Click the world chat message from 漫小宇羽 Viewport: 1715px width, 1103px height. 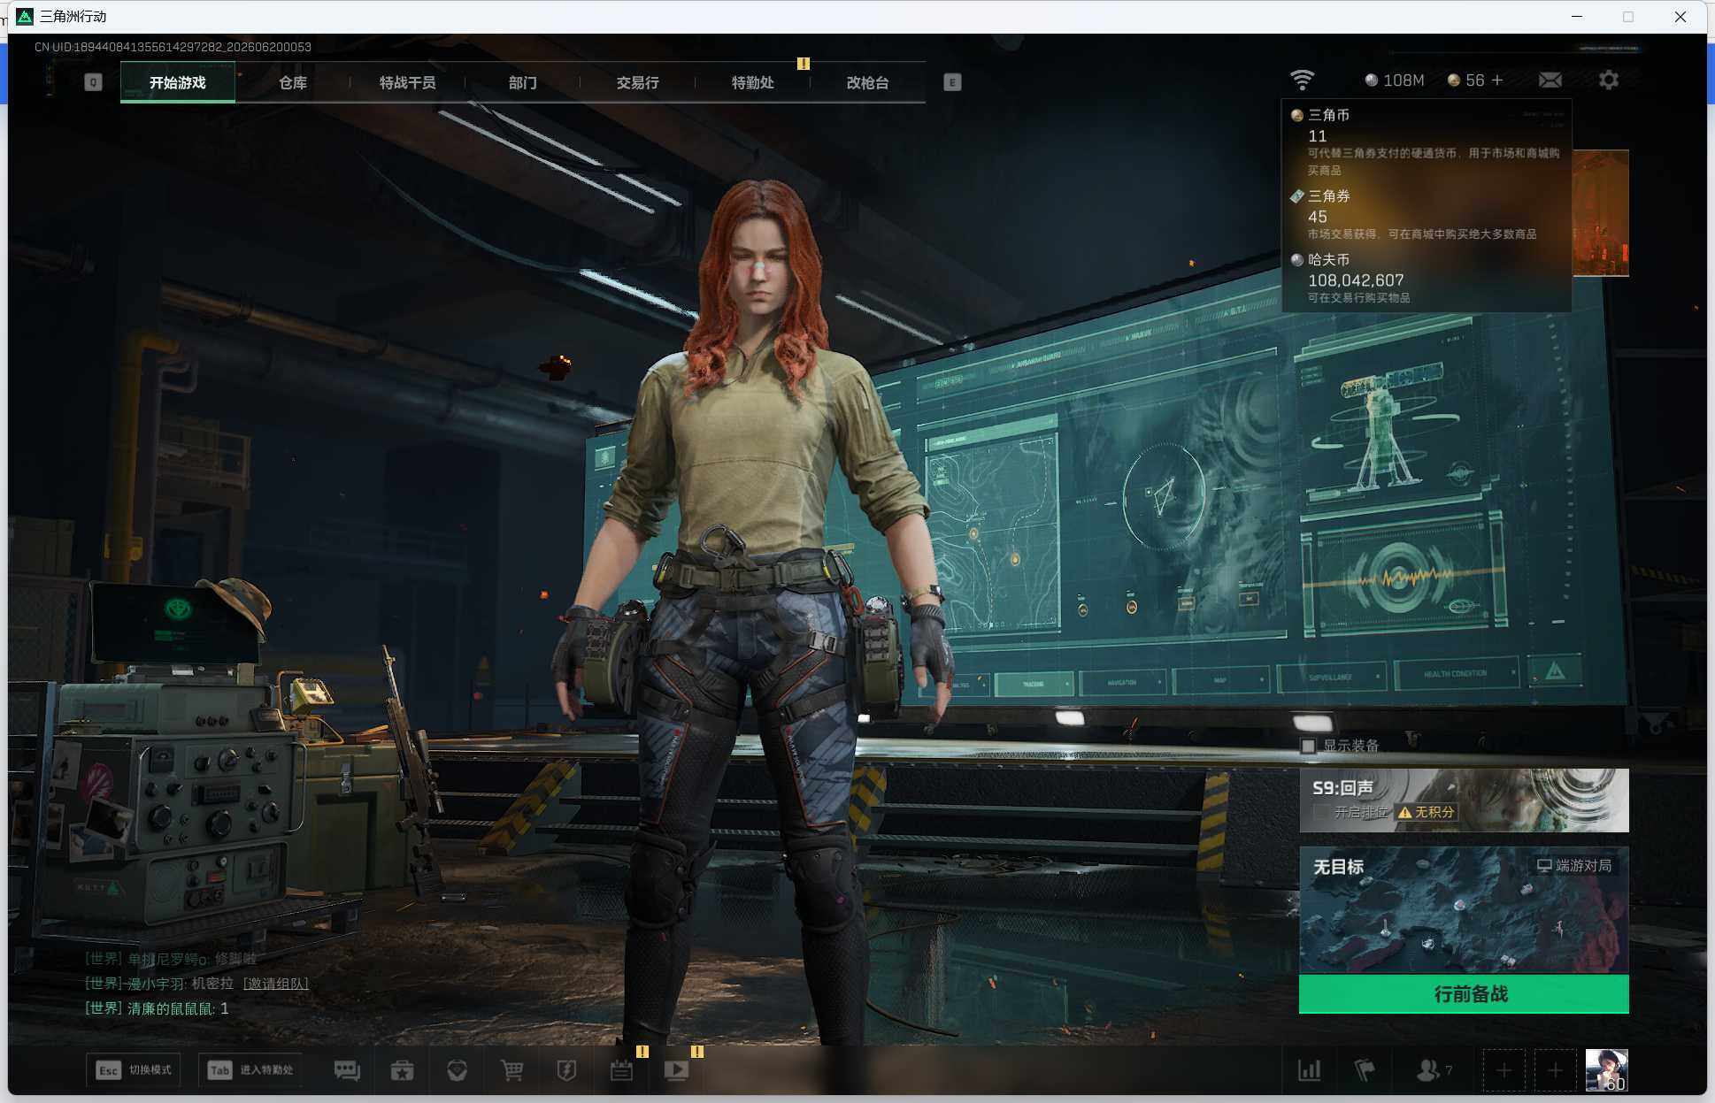(x=196, y=984)
